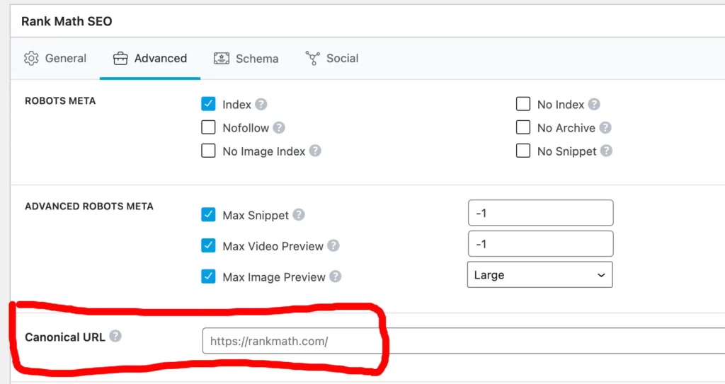Open help tooltip next to Nofollow
This screenshot has height=384, width=725.
coord(279,127)
